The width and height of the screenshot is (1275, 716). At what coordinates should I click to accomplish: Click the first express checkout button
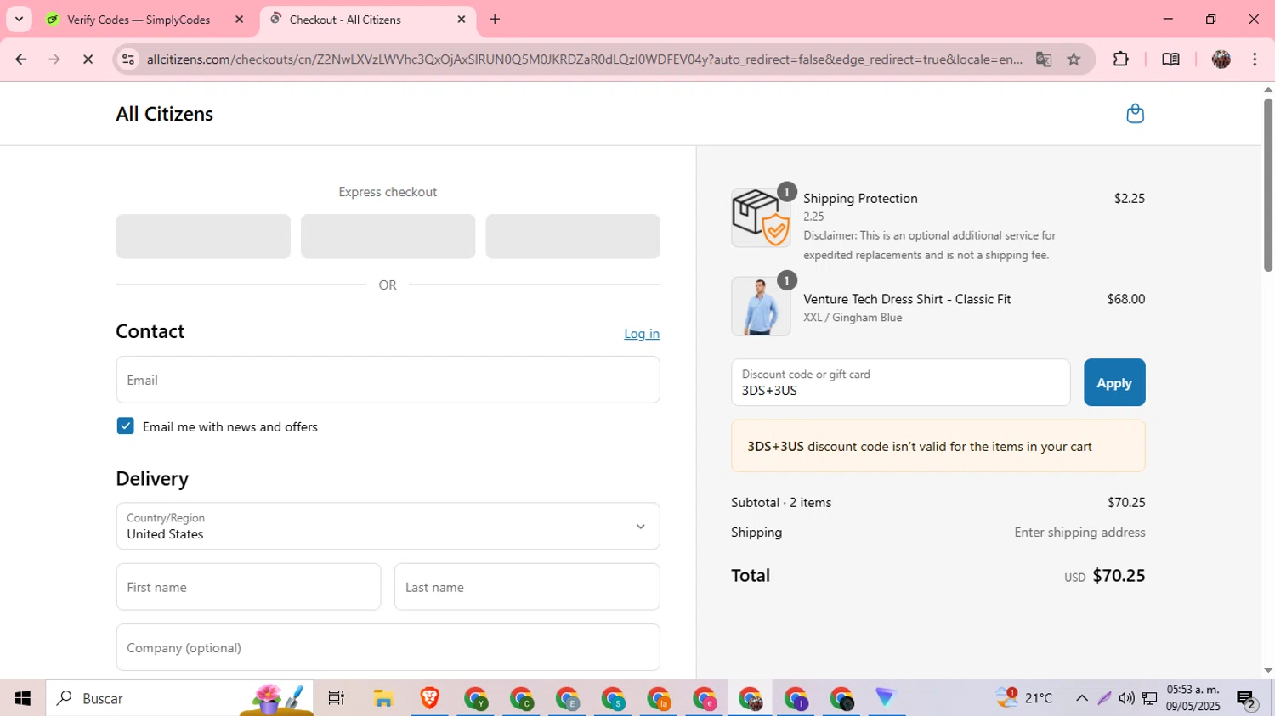click(203, 236)
